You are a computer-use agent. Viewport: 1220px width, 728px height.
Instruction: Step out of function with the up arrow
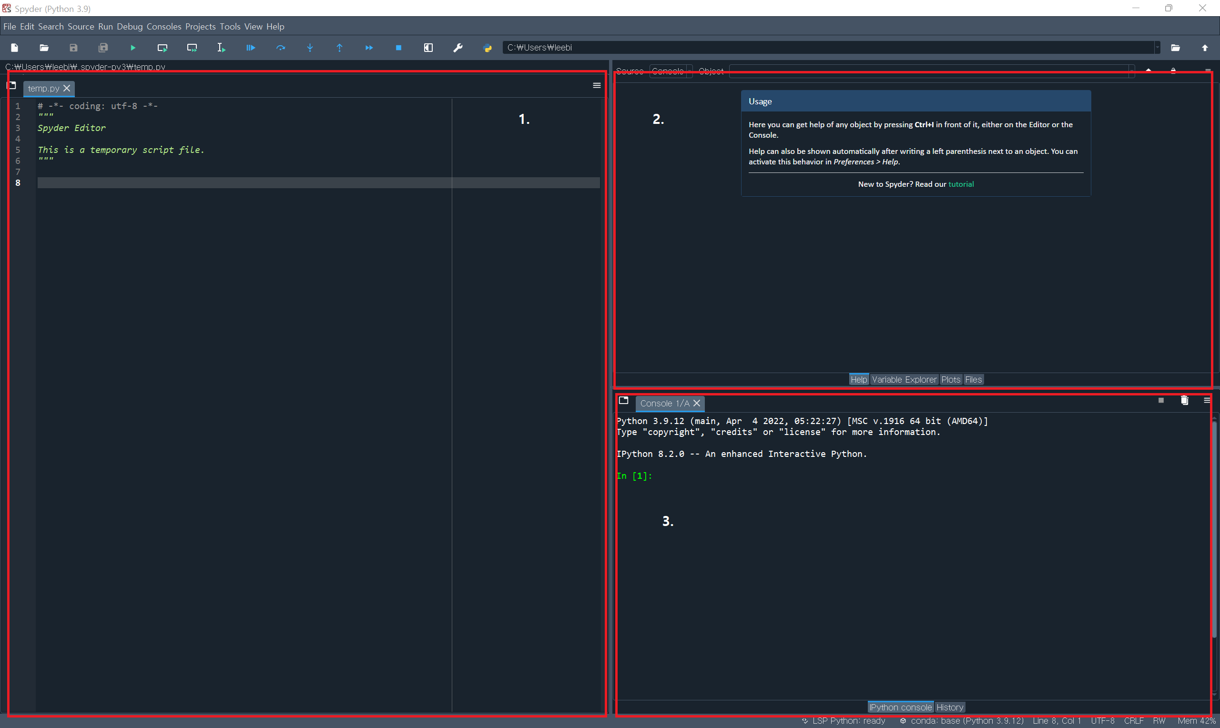tap(339, 48)
